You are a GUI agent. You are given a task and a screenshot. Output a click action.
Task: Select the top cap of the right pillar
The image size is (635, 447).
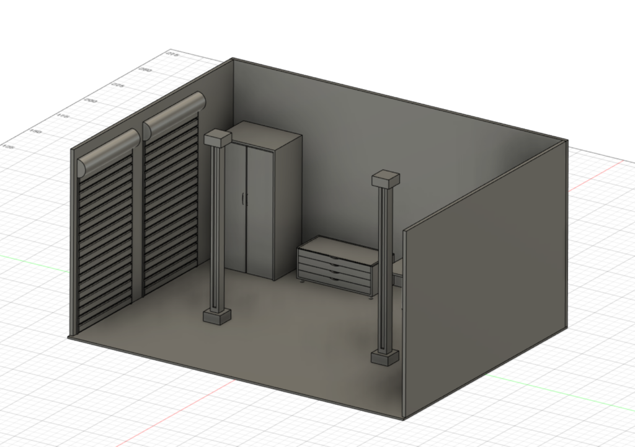(385, 180)
